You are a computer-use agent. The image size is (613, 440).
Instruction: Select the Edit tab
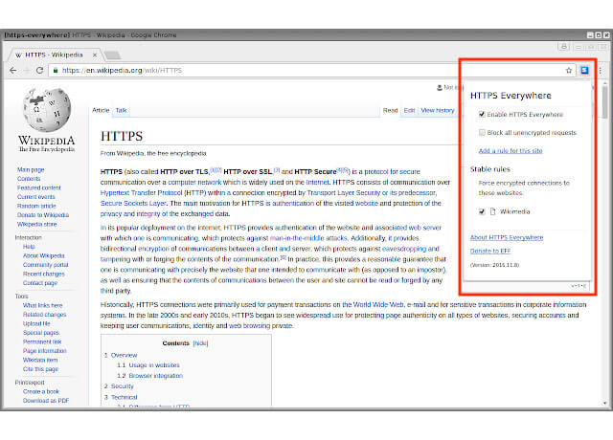(x=409, y=110)
